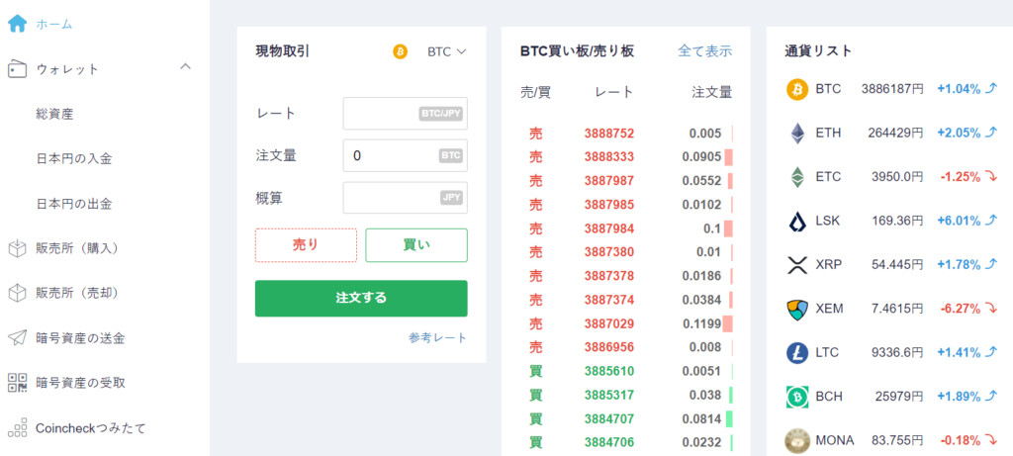This screenshot has width=1013, height=456.
Task: Click the Lisk LSK icon
Action: [797, 221]
